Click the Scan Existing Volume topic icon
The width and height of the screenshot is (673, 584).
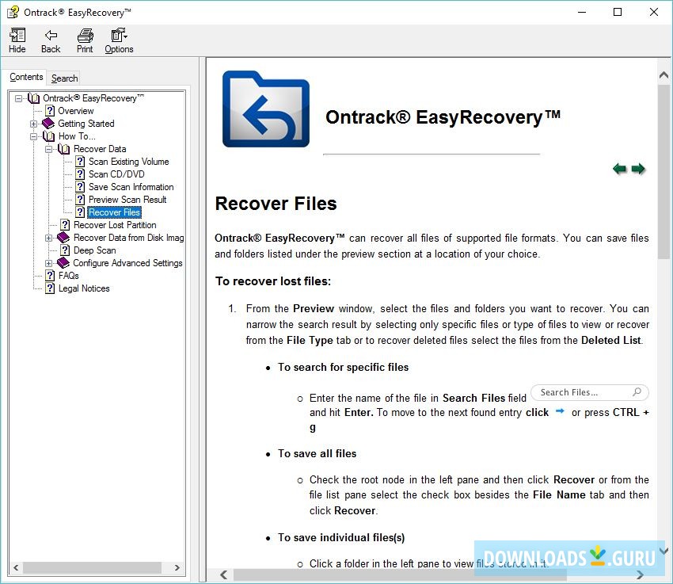80,162
